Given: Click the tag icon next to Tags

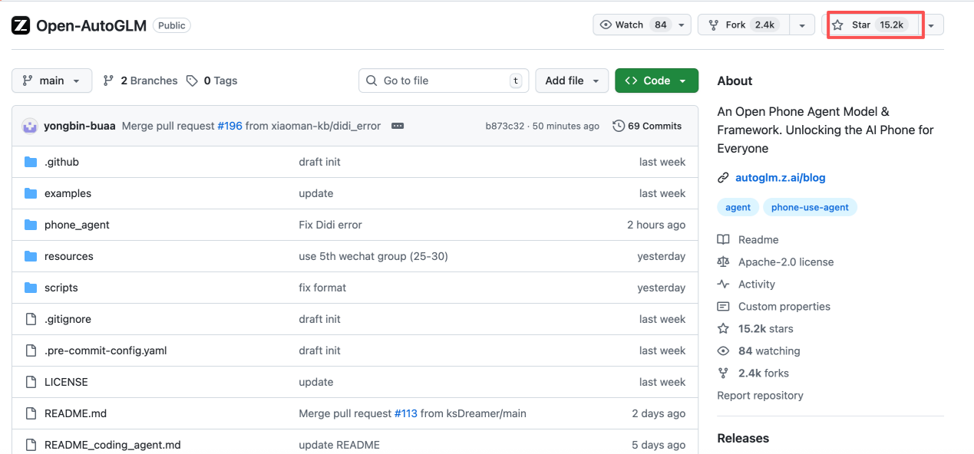Looking at the screenshot, I should click(x=192, y=81).
